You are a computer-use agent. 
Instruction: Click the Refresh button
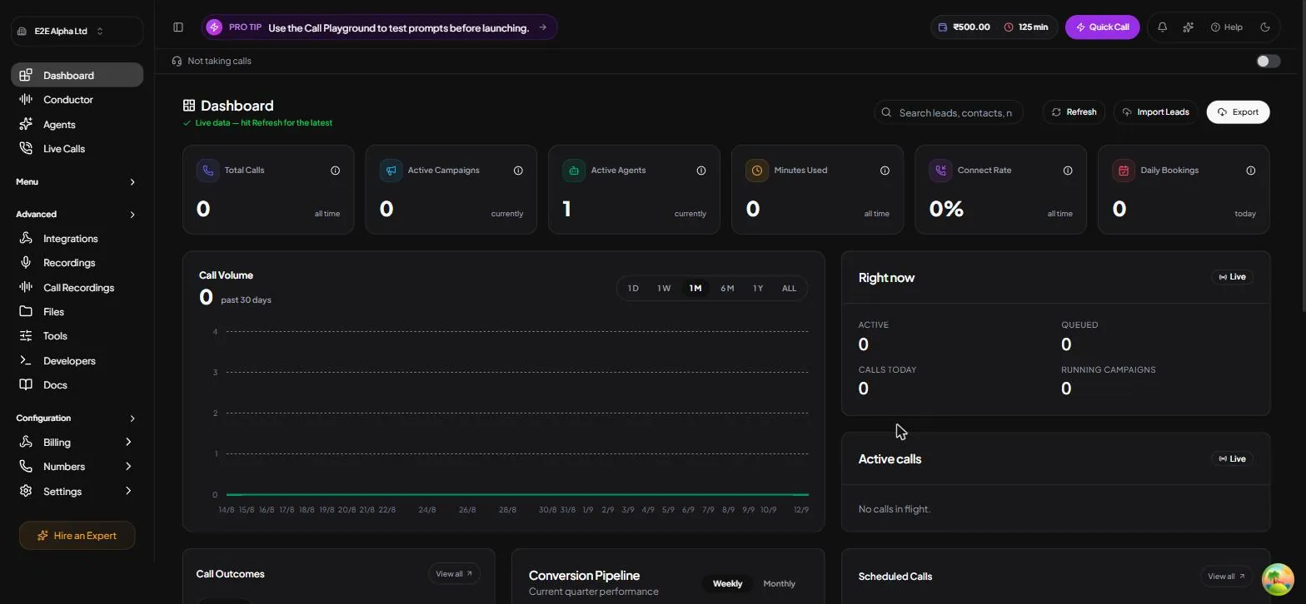point(1074,112)
